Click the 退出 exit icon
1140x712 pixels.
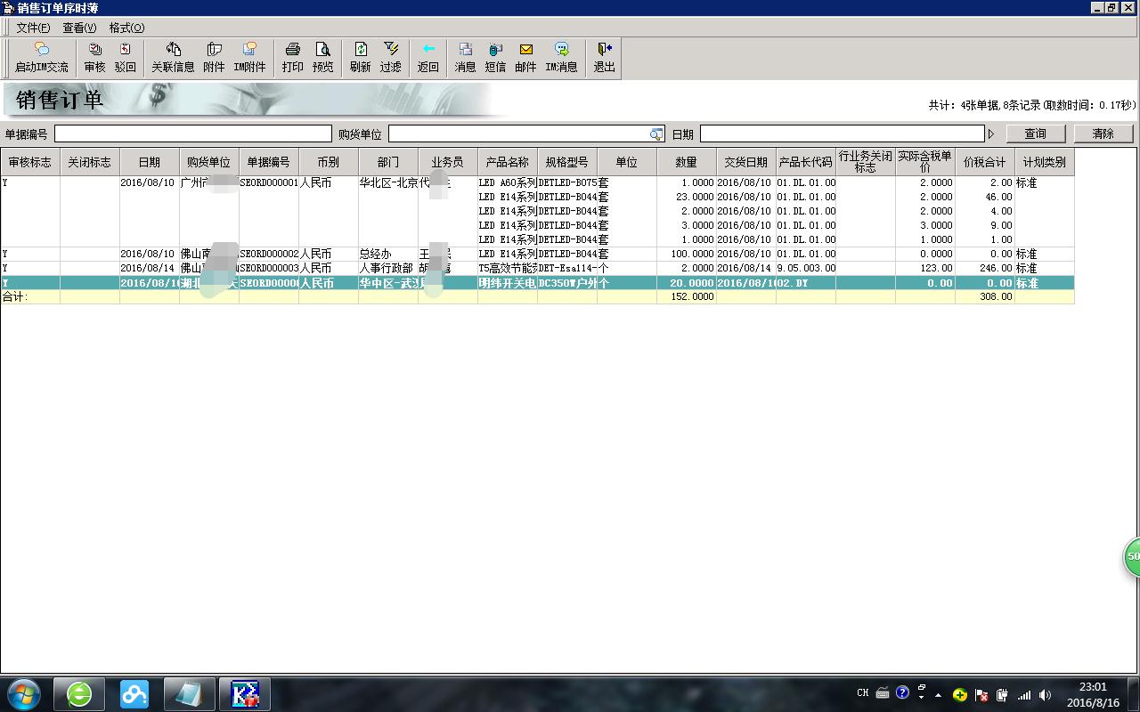605,57
